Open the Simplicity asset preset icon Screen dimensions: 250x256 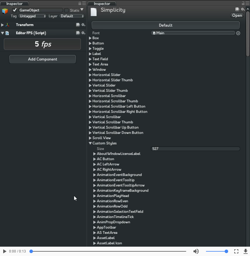(237, 9)
